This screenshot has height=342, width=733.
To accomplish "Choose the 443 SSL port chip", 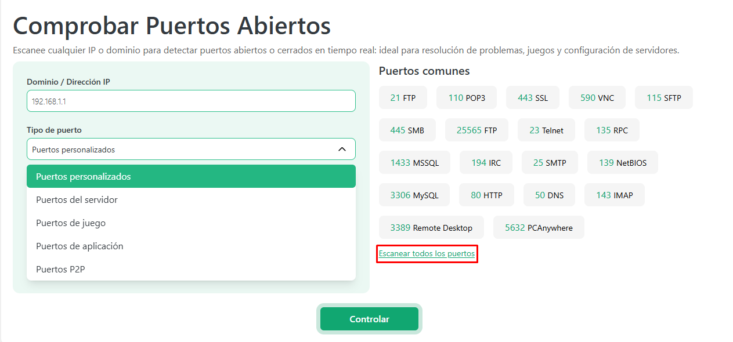I will tap(532, 98).
